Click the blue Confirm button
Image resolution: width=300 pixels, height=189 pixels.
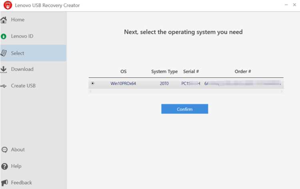[185, 109]
